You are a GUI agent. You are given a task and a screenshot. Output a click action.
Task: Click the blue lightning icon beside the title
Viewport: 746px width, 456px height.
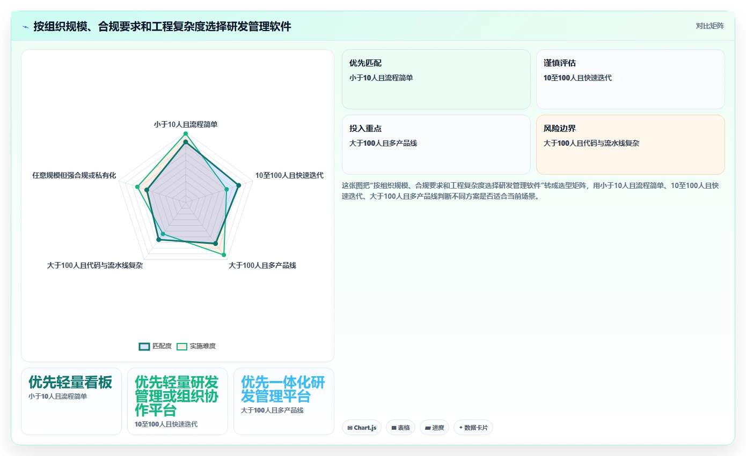pos(25,27)
